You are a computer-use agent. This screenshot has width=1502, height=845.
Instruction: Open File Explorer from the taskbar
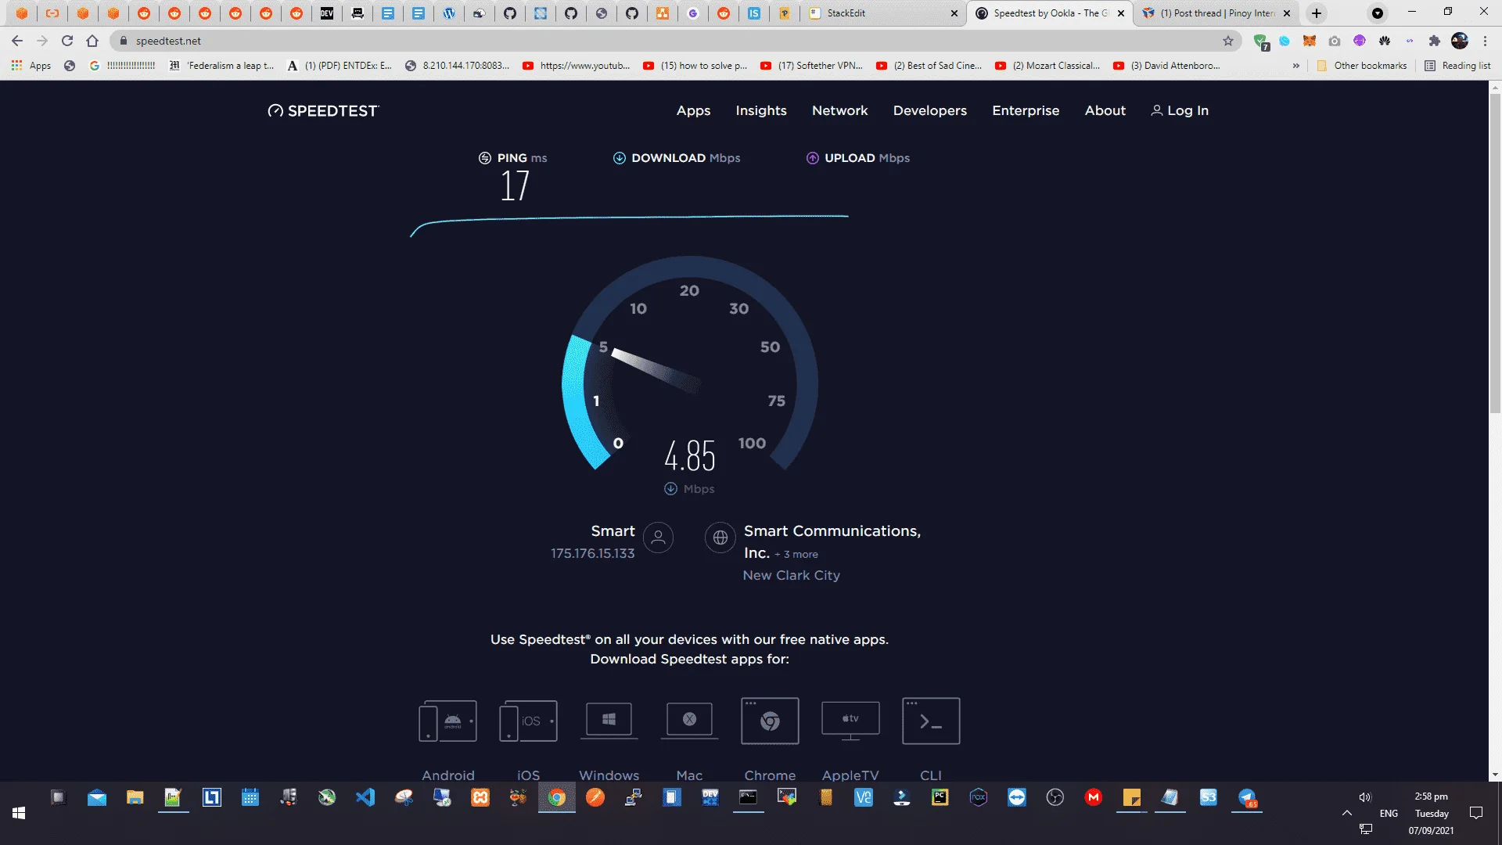[135, 797]
